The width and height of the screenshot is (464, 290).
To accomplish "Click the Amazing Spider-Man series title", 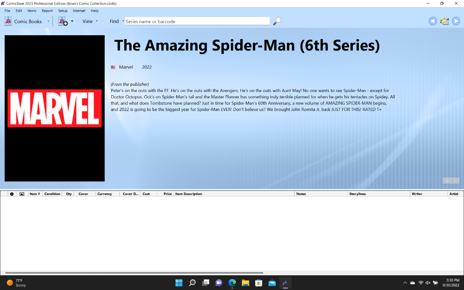I will pos(247,46).
